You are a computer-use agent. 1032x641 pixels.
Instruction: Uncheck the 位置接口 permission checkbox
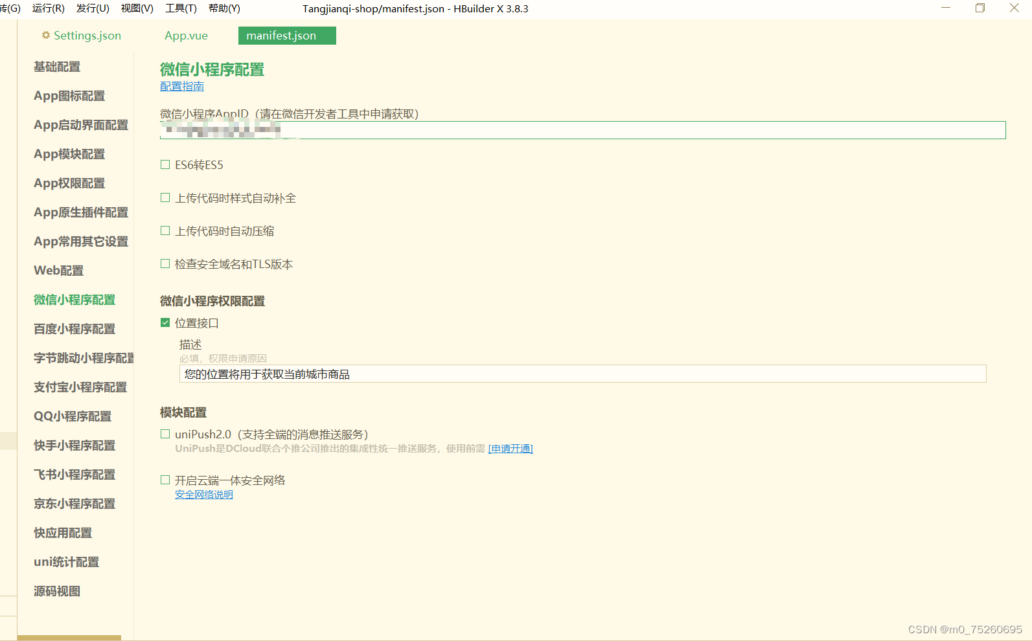165,322
